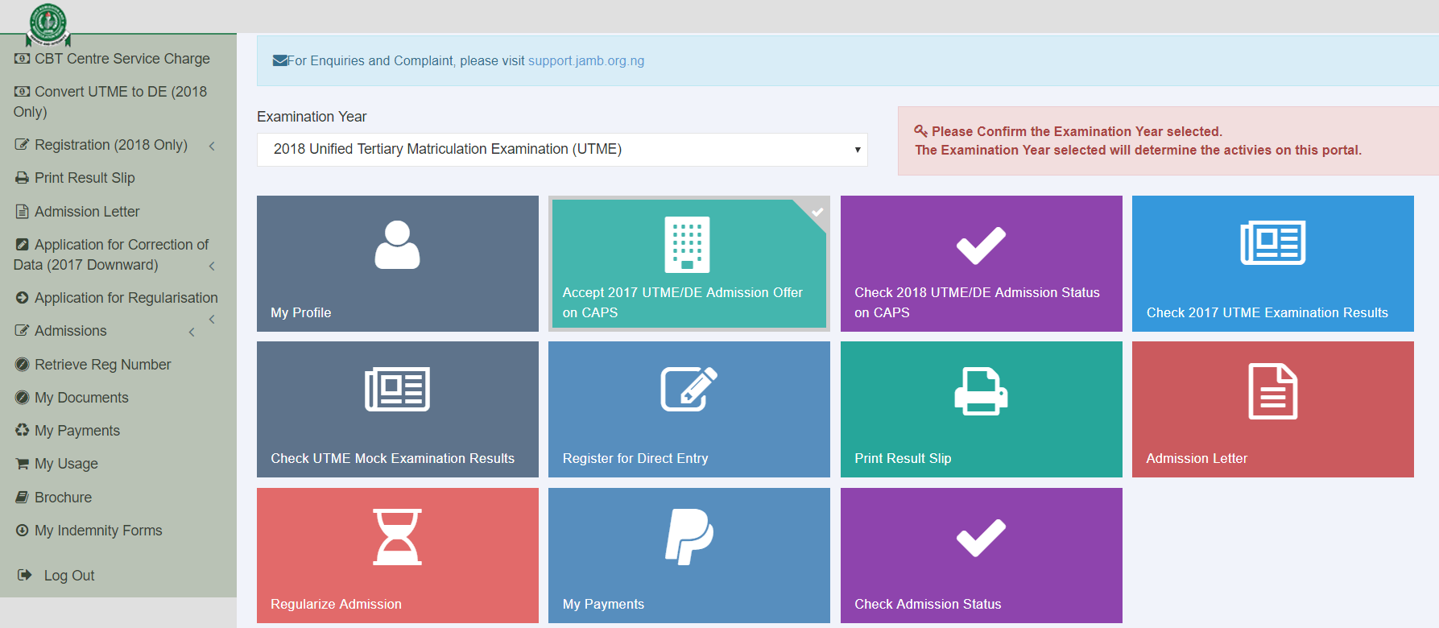Expand the Admissions sidebar submenu
The width and height of the screenshot is (1439, 628).
coord(192,332)
